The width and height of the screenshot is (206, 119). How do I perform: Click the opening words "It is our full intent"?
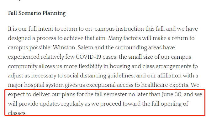[30, 29]
